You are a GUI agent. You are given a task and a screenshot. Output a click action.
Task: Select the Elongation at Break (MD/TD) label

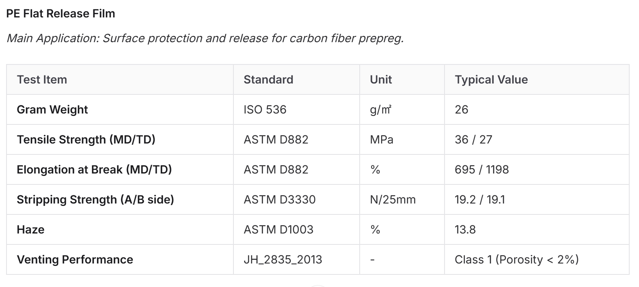coord(94,169)
